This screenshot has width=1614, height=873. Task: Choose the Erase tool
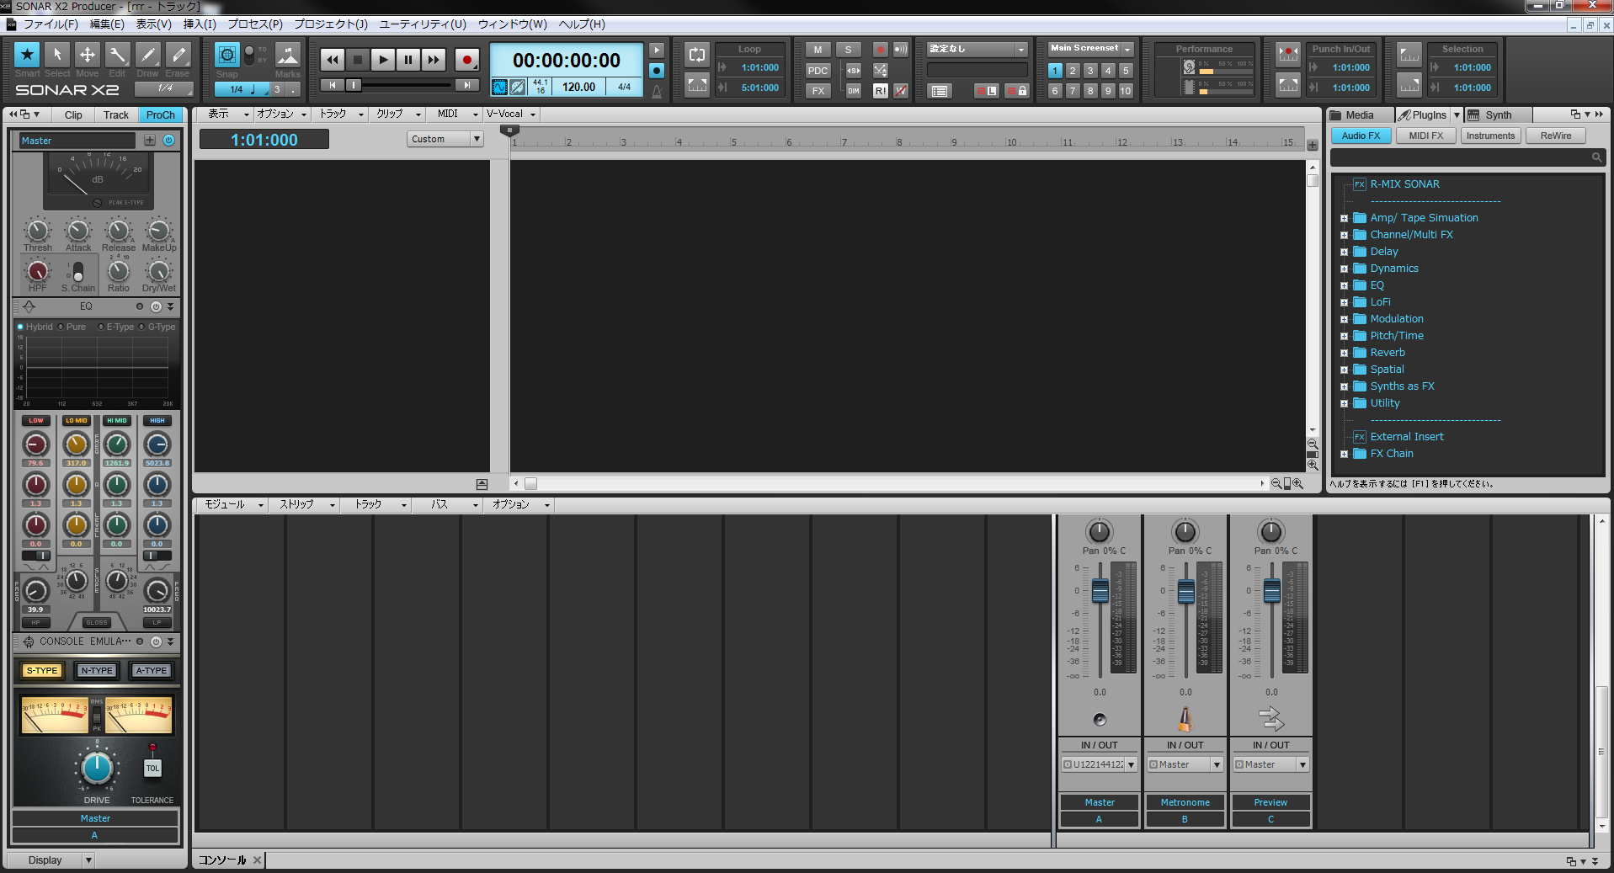point(178,55)
